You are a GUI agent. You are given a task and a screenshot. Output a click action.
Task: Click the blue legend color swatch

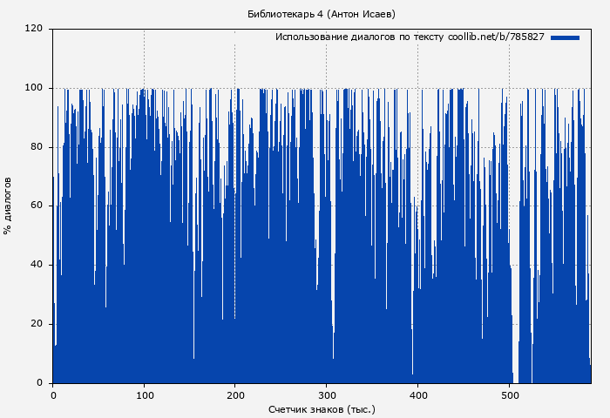point(565,37)
